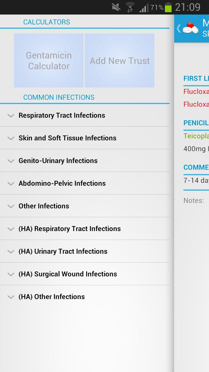Tap the Notes field on the detail panel

click(x=194, y=201)
